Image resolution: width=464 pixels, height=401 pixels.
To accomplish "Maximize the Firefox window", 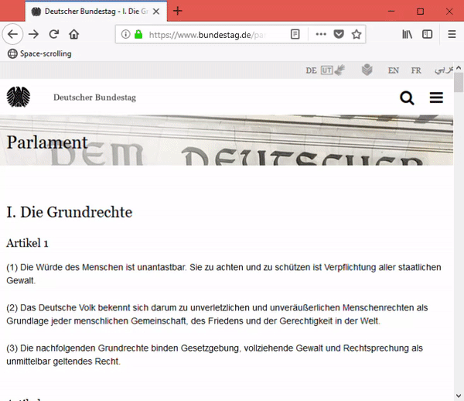I will pyautogui.click(x=420, y=12).
